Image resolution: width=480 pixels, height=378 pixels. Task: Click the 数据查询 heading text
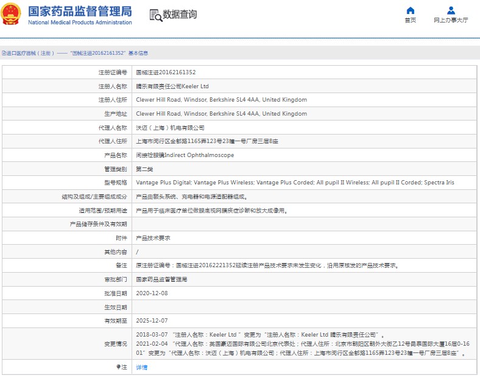pyautogui.click(x=180, y=14)
